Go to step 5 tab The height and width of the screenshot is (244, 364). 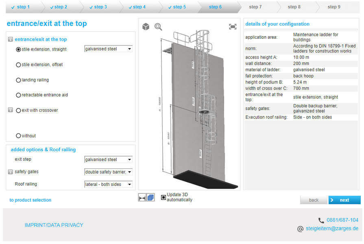coord(177,7)
